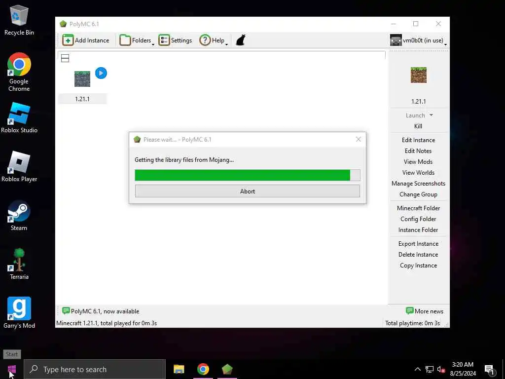Open the Terraria desktop shortcut

point(19,265)
